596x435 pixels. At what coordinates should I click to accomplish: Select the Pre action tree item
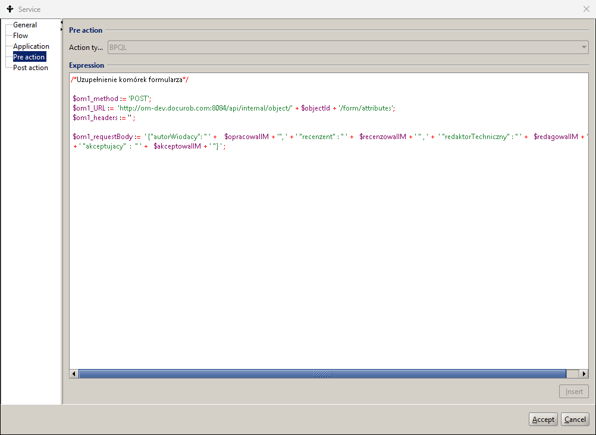[x=29, y=57]
